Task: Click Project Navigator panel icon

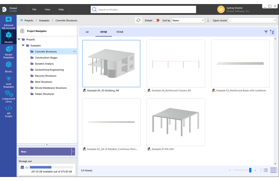Action: pyautogui.click(x=22, y=31)
